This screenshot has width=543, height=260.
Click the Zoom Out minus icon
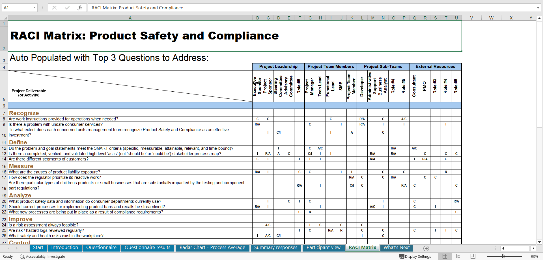coord(484,256)
